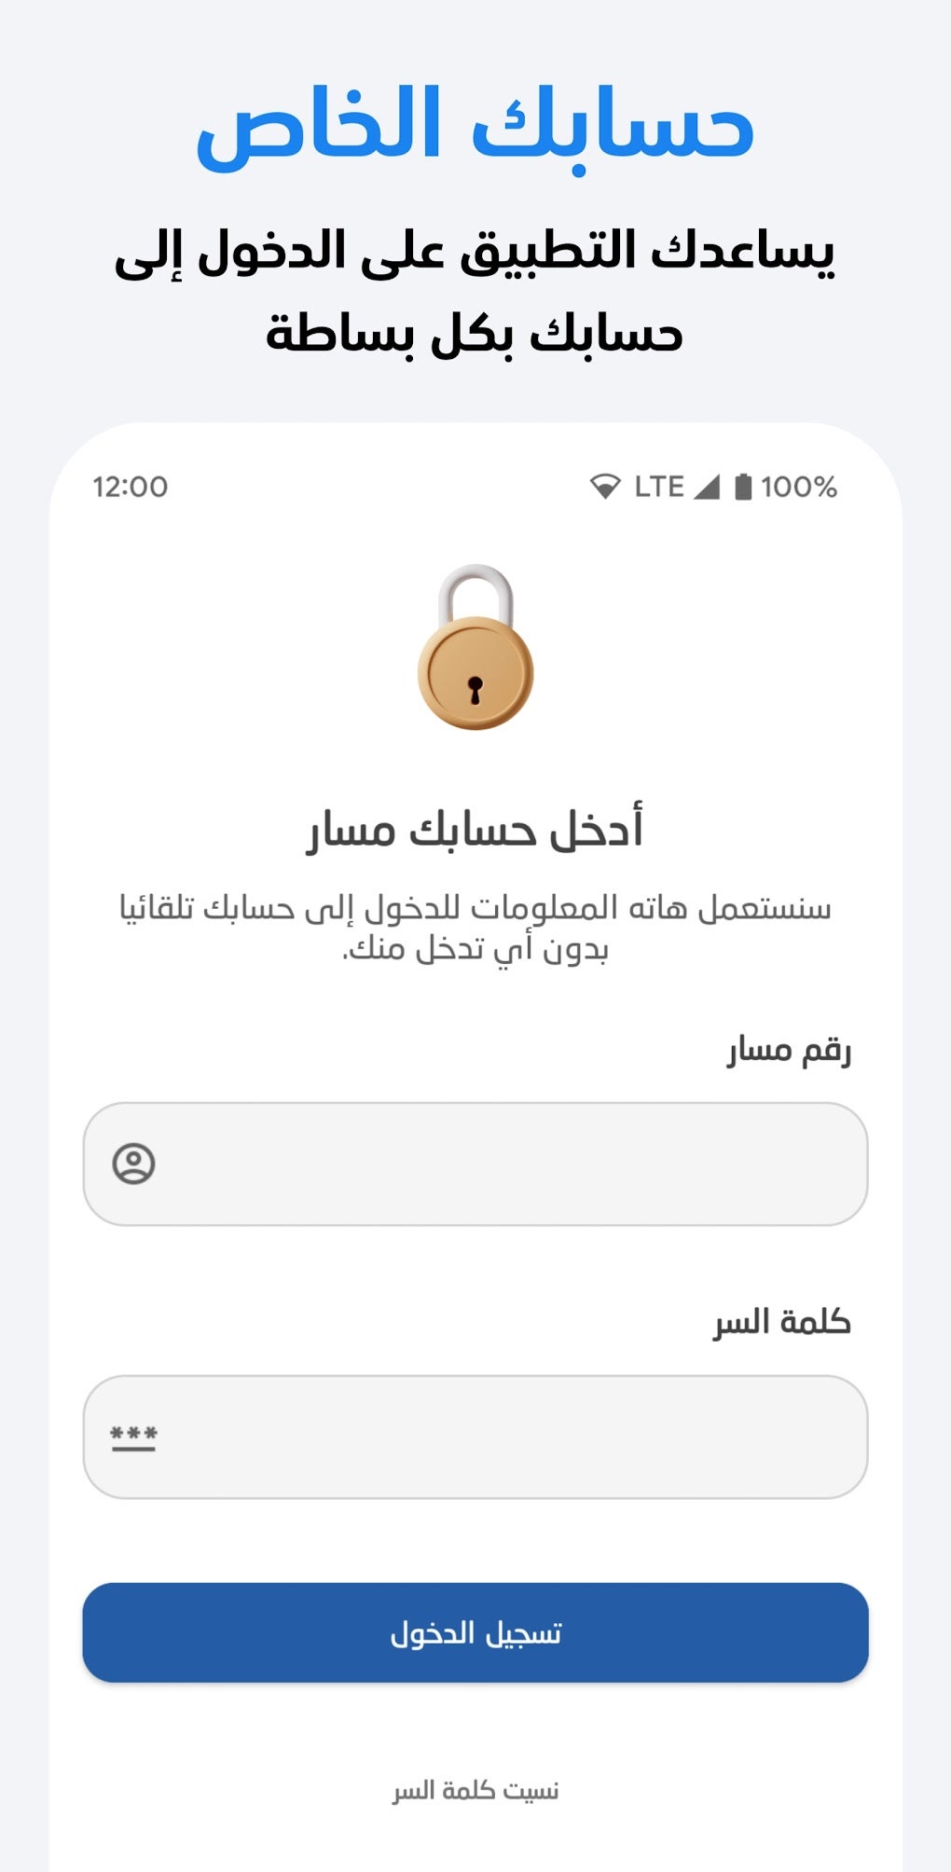
Task: Click the LTE network label
Action: tap(659, 487)
